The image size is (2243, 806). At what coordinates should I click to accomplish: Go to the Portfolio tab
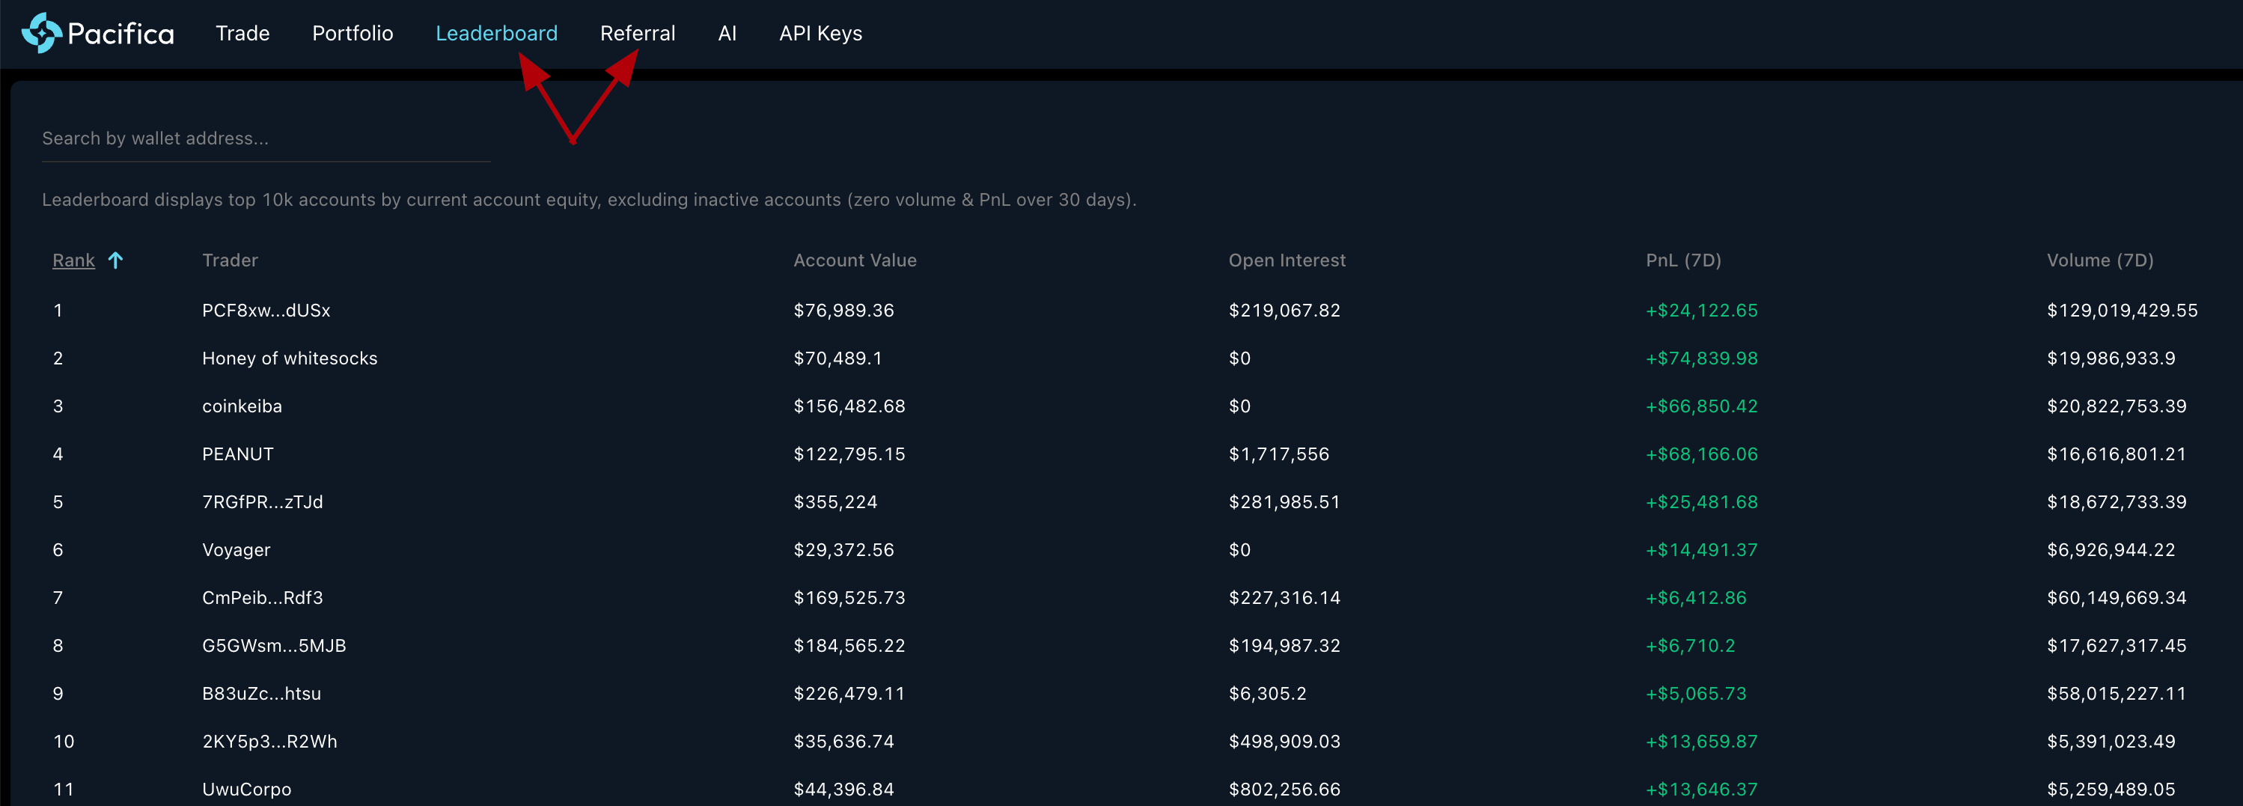[353, 33]
